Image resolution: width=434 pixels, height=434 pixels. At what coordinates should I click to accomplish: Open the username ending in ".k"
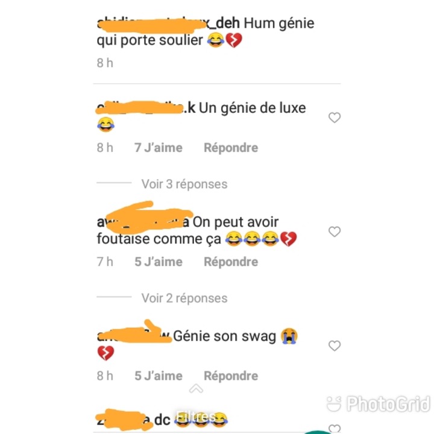[x=146, y=108]
